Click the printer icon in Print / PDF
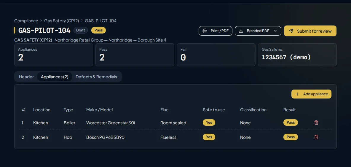 click(x=205, y=31)
